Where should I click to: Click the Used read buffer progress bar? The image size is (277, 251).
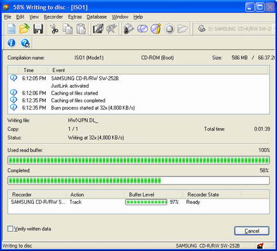(138, 160)
